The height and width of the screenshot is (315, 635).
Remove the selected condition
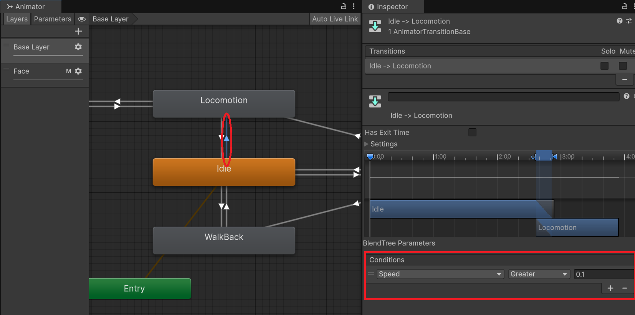click(625, 288)
